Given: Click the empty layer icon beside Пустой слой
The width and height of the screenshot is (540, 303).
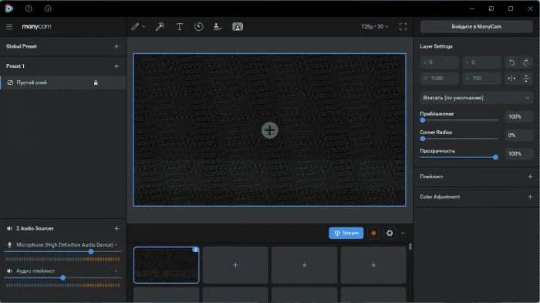Looking at the screenshot, I should click(10, 82).
